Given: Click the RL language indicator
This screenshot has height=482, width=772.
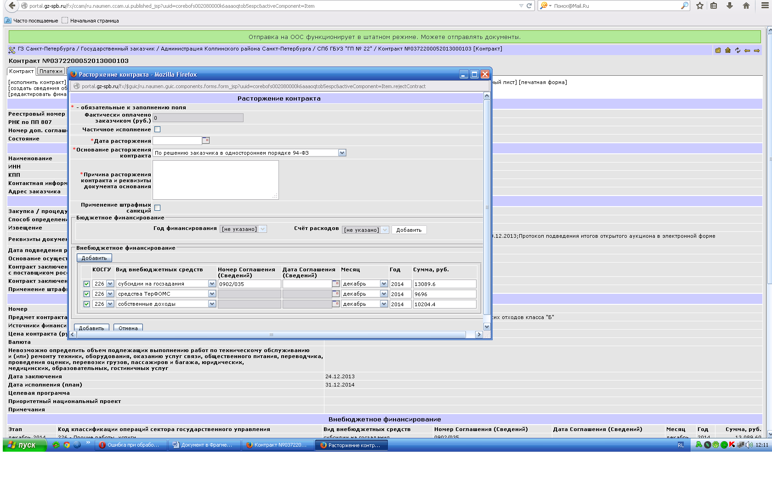Looking at the screenshot, I should click(x=681, y=445).
